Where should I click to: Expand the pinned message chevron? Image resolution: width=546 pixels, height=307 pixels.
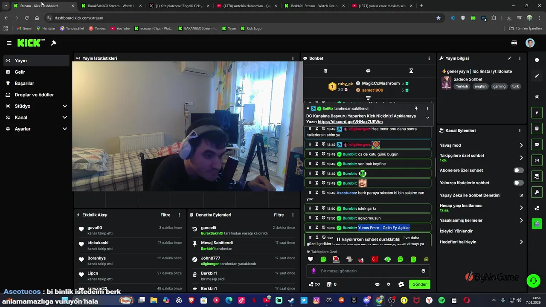click(427, 118)
